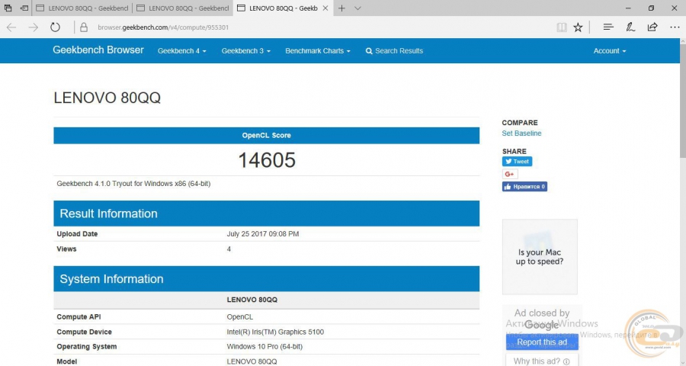
Task: Click Set Baseline link
Action: 521,133
